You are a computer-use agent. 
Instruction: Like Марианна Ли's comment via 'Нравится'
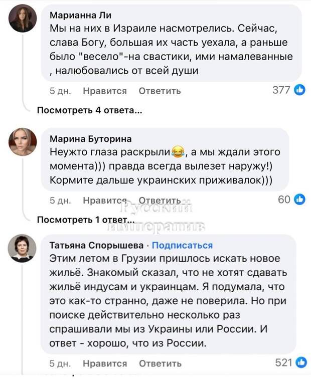click(x=104, y=91)
